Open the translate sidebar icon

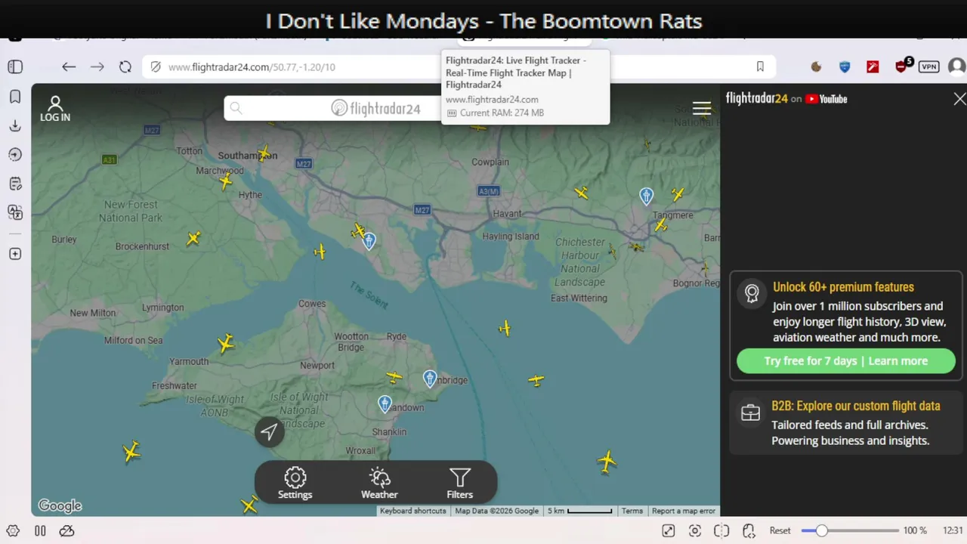coord(15,212)
